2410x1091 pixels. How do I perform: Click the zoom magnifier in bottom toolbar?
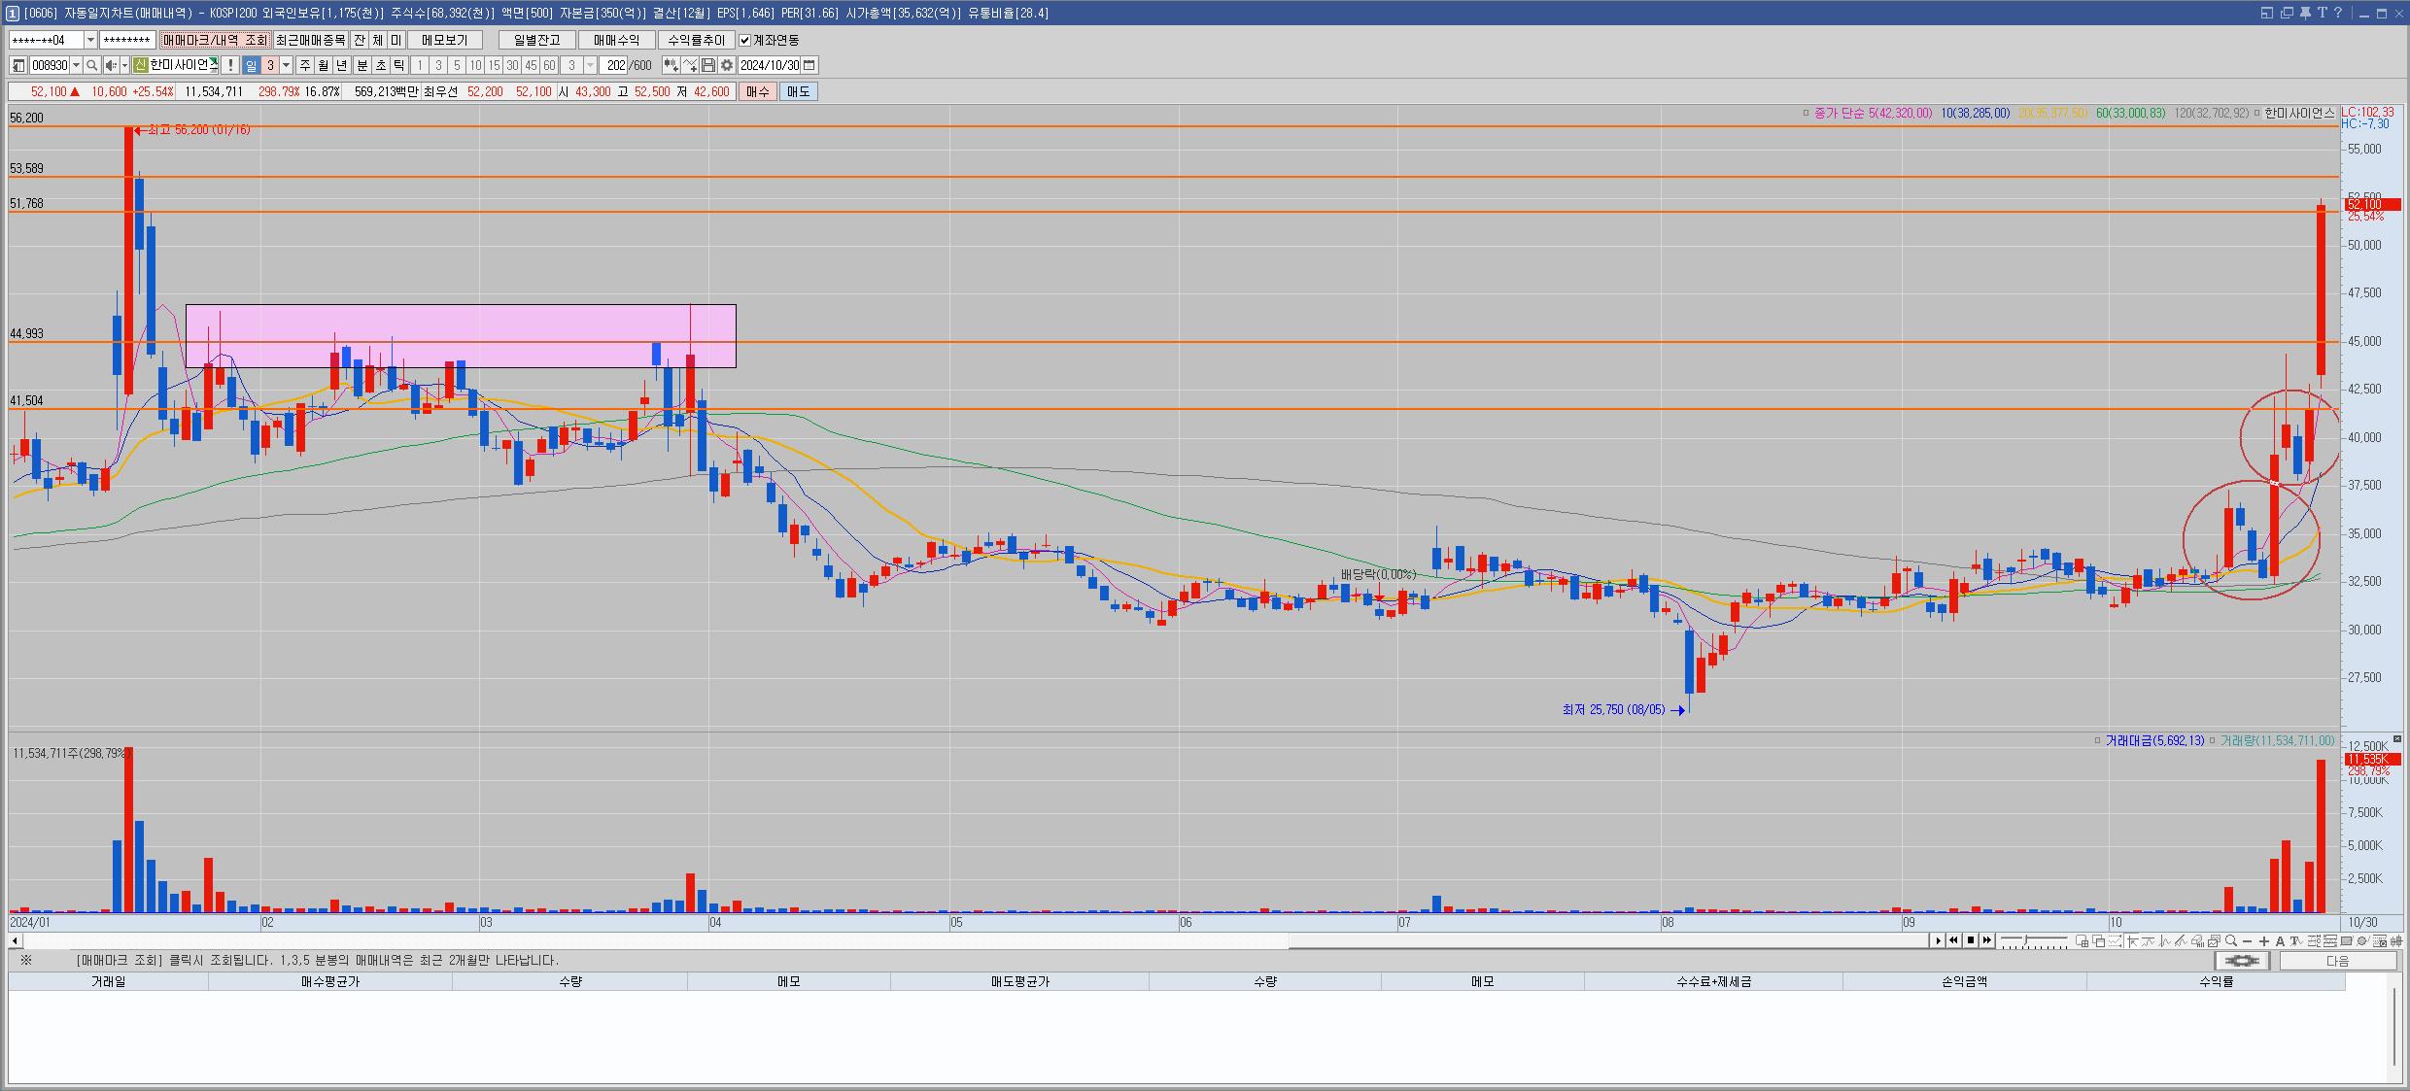click(x=2230, y=940)
